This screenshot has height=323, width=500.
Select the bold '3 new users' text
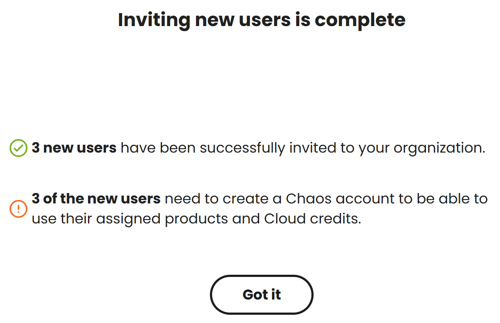(74, 148)
